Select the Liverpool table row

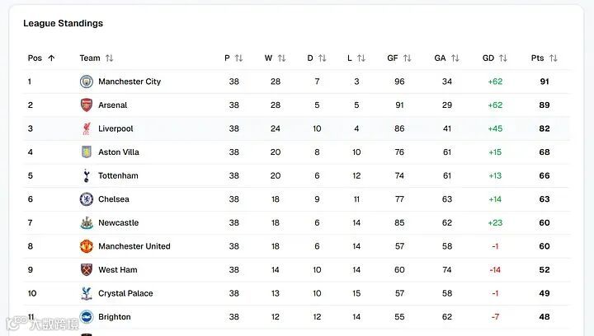tap(297, 128)
